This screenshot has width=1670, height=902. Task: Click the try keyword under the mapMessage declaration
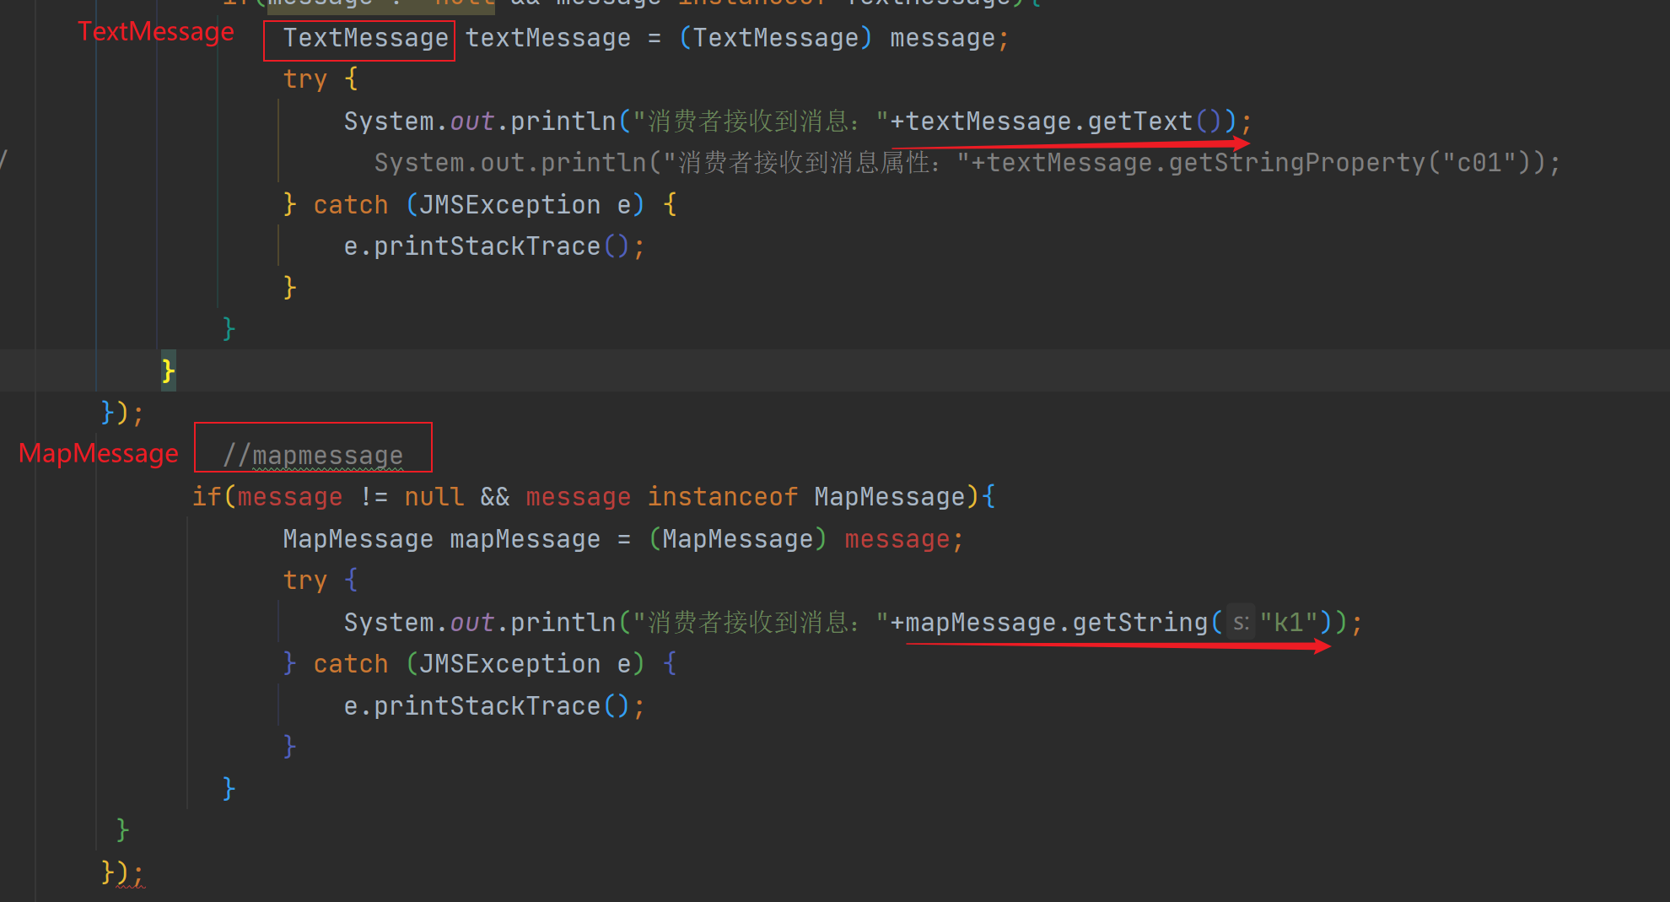coord(305,581)
